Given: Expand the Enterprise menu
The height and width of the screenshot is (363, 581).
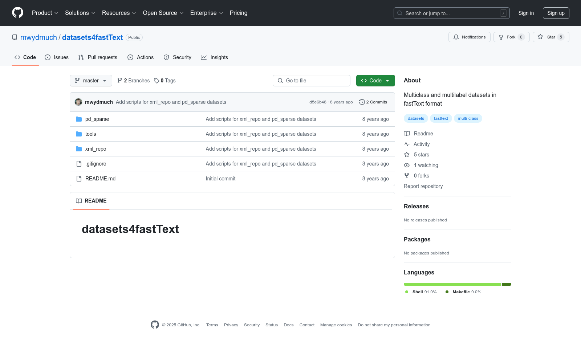Looking at the screenshot, I should tap(207, 13).
